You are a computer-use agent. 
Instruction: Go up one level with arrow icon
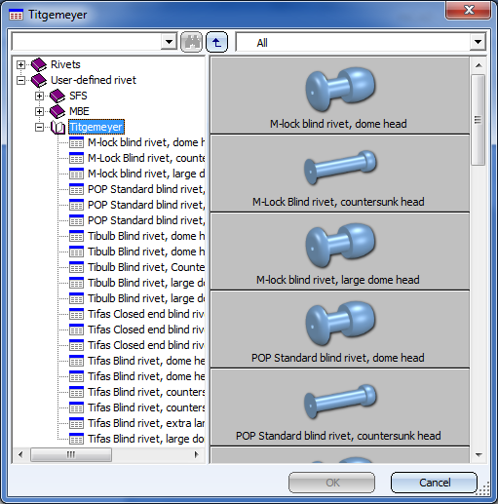[216, 42]
